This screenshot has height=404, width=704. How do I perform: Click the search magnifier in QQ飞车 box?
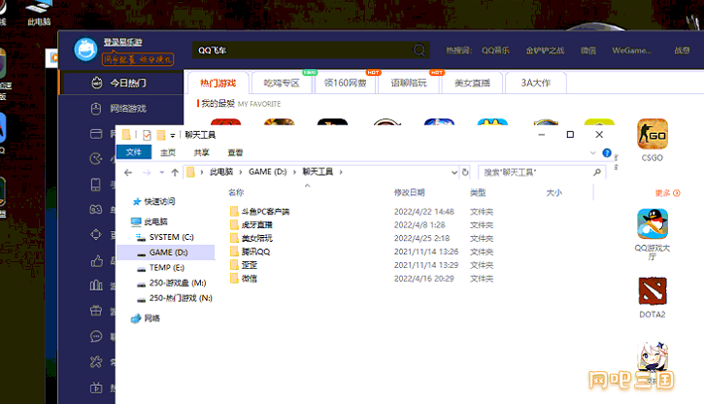[419, 50]
